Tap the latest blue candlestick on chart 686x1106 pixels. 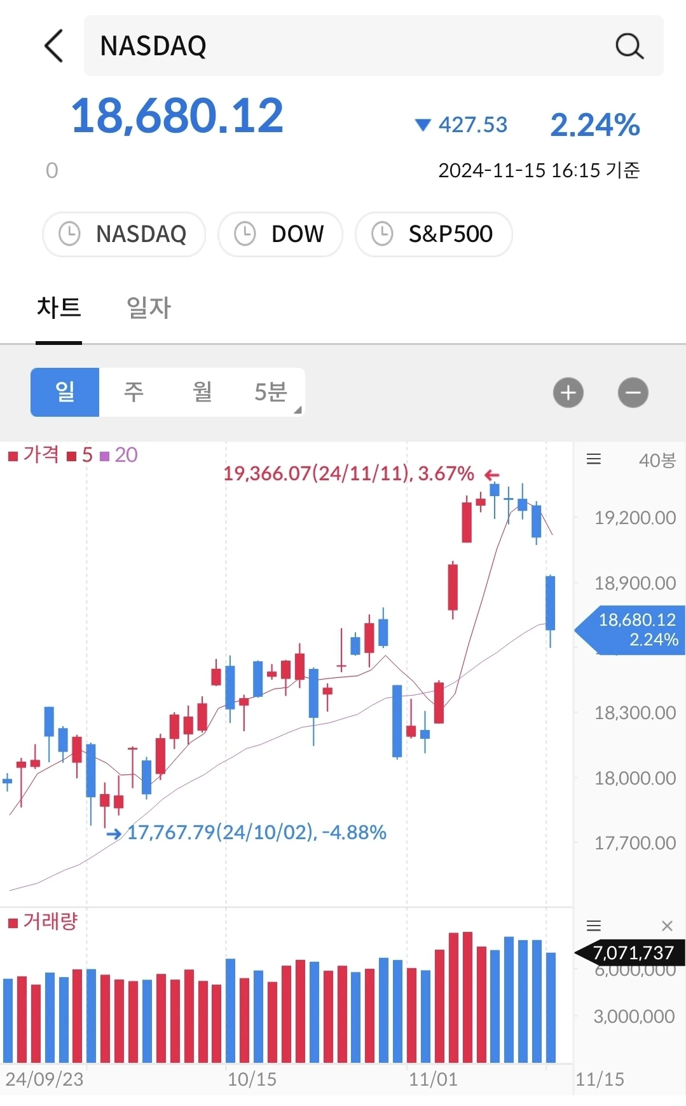pos(550,604)
